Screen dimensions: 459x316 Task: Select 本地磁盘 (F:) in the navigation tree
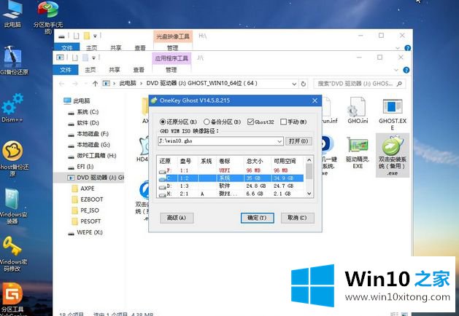88,134
